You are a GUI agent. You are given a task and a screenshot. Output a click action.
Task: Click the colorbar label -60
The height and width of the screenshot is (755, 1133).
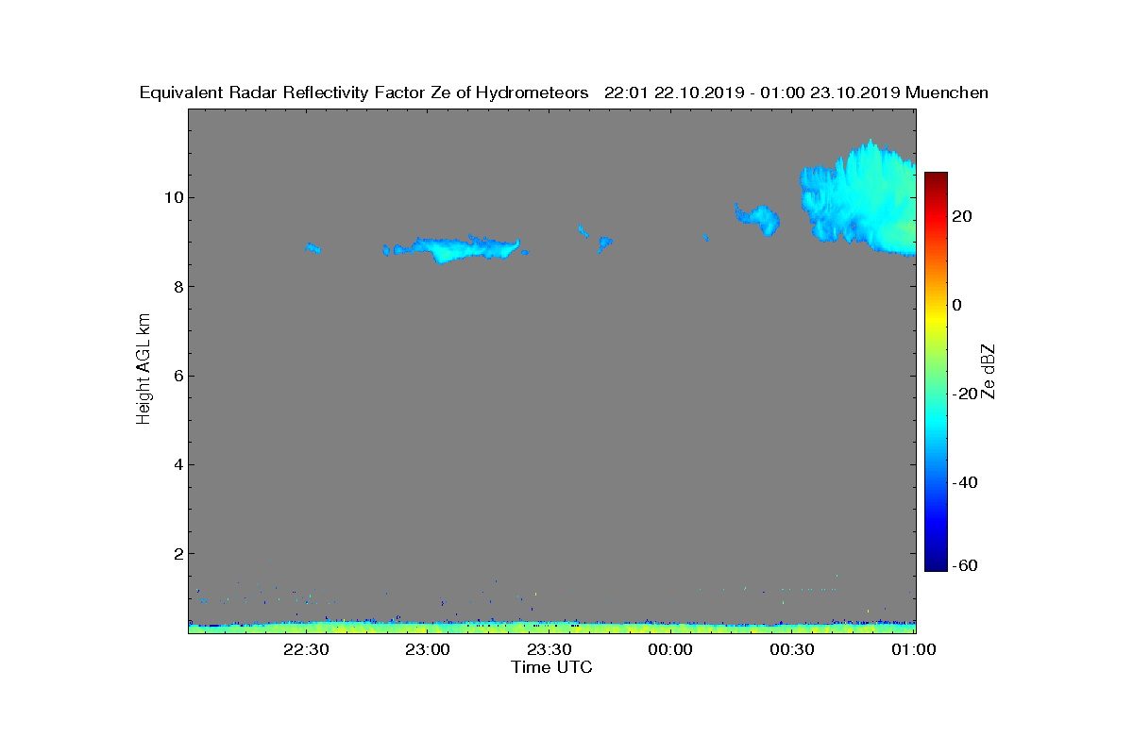click(x=966, y=565)
